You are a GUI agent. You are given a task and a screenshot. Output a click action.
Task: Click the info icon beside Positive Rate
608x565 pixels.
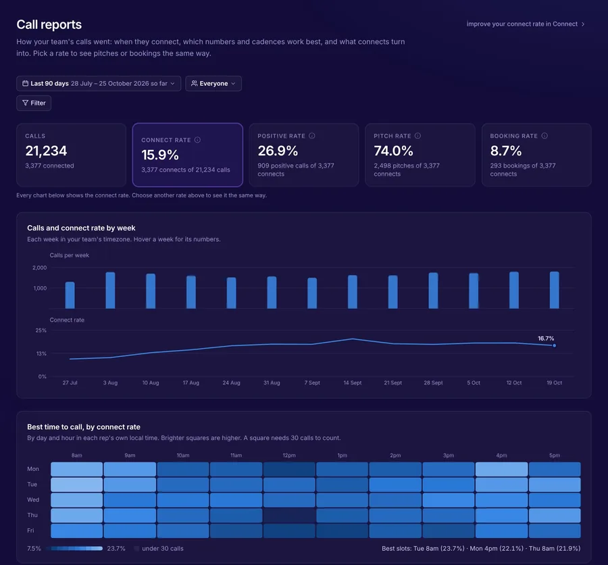pos(311,136)
